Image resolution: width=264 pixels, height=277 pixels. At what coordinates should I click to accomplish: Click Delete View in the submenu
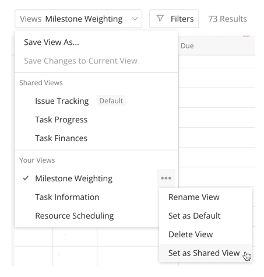tap(191, 234)
